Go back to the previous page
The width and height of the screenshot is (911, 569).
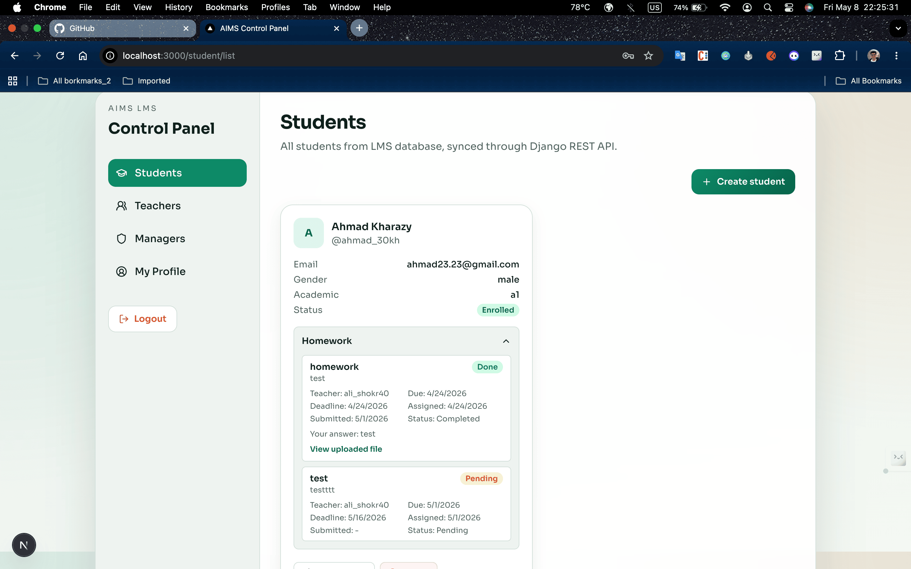click(x=15, y=56)
